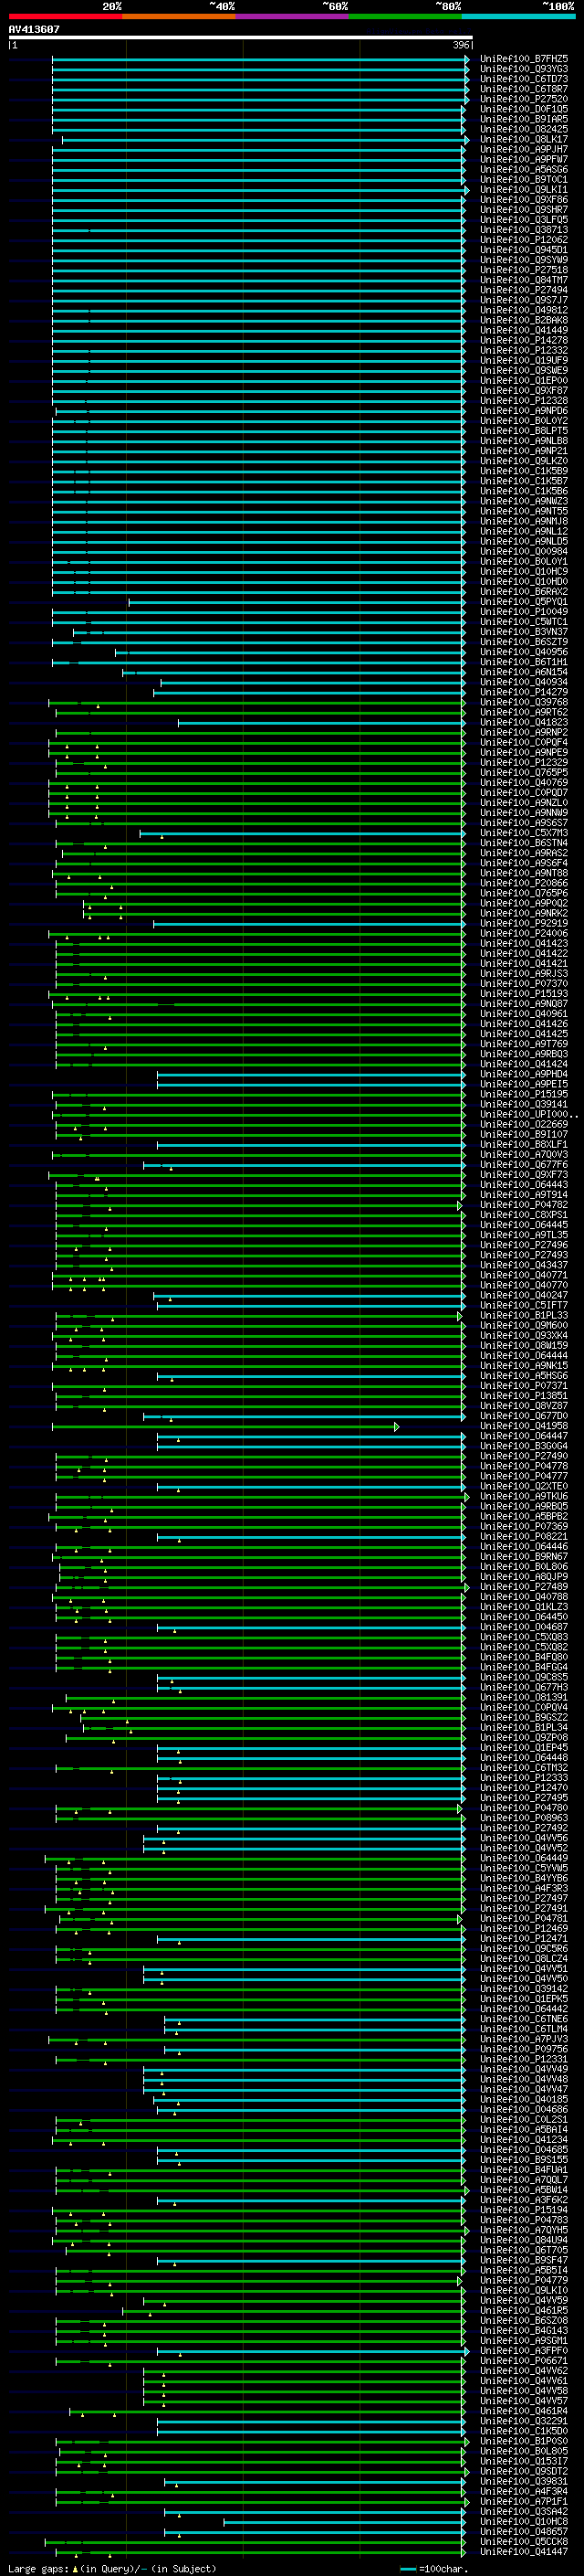Viewport: 584px width, 2576px height.
Task: Select the UniRef100_C8XPS1 label
Action: 524,1215
